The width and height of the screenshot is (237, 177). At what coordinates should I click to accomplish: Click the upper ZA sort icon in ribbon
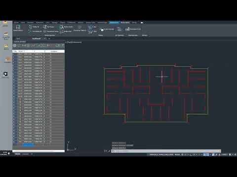(x=90, y=27)
